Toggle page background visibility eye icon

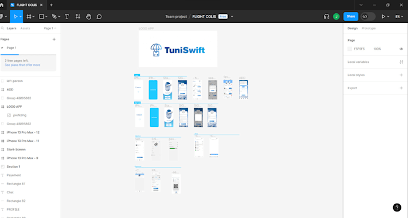click(401, 49)
